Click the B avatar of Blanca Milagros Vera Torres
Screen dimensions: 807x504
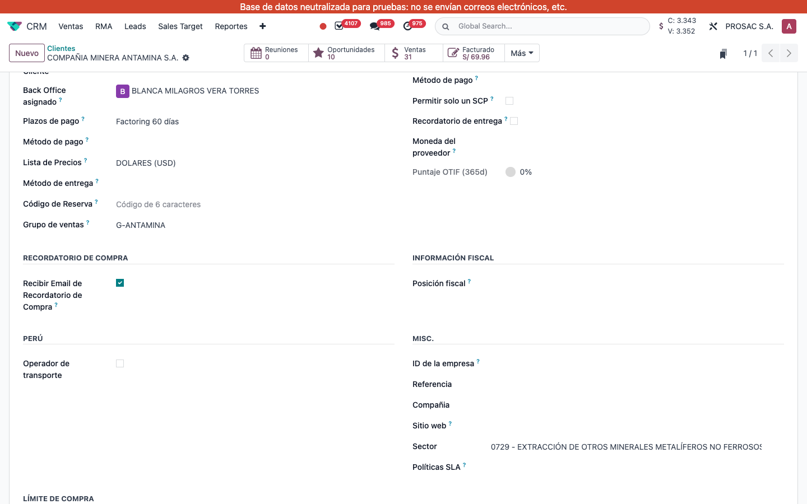tap(123, 91)
